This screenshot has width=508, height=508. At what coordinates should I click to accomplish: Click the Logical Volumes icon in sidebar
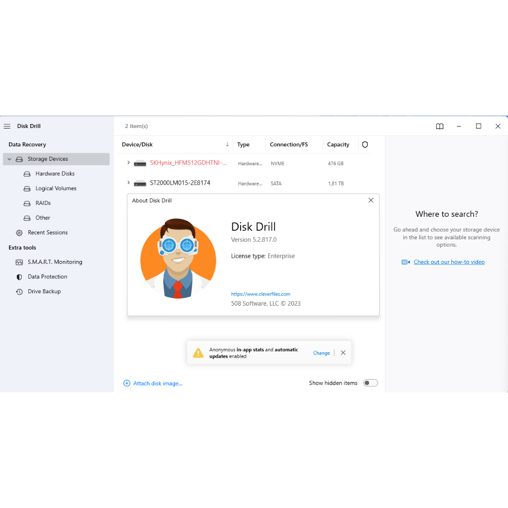click(27, 189)
